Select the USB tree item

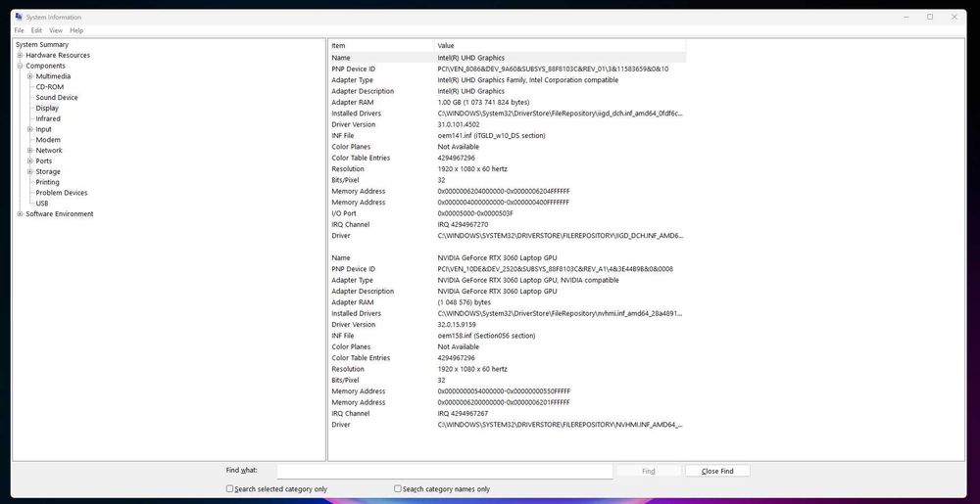click(41, 204)
